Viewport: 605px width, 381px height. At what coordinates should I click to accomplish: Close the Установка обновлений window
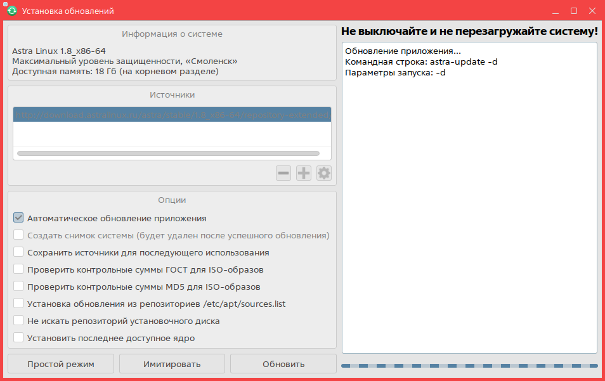tap(592, 11)
